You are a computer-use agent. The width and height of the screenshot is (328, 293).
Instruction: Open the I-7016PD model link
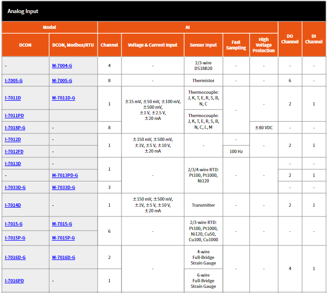[14, 281]
